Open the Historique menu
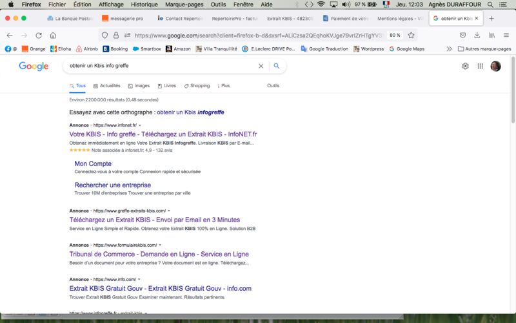The height and width of the screenshot is (323, 516). pyautogui.click(x=144, y=5)
